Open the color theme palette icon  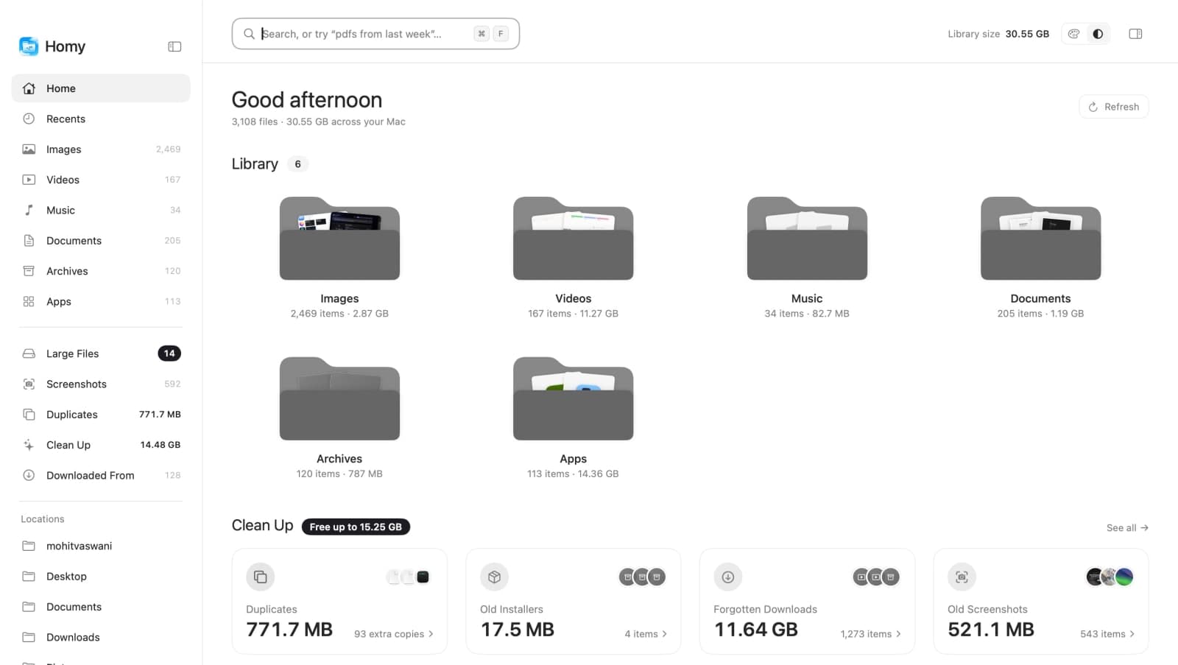coord(1074,34)
